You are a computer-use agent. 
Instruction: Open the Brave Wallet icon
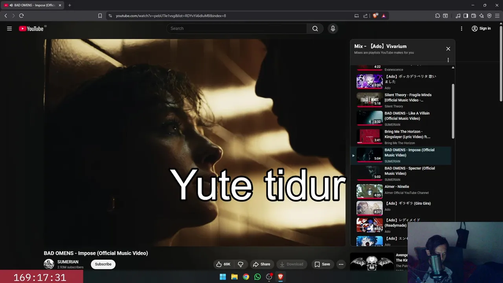click(474, 16)
